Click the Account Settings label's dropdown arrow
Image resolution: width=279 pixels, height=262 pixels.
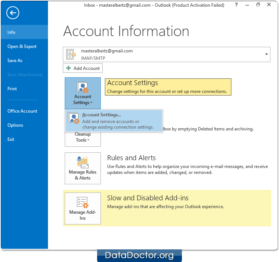click(x=91, y=103)
